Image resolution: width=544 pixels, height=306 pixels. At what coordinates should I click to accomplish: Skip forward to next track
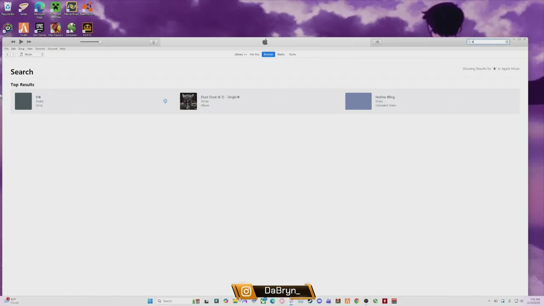[29, 42]
